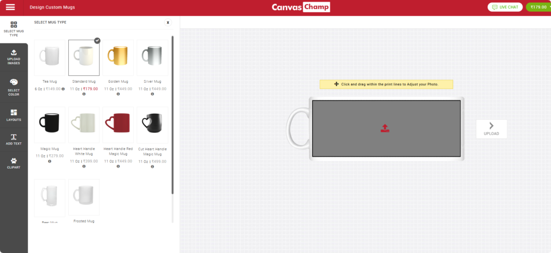The width and height of the screenshot is (551, 253).
Task: Select Heart Handle Red Magic Mug
Action: pos(118,125)
